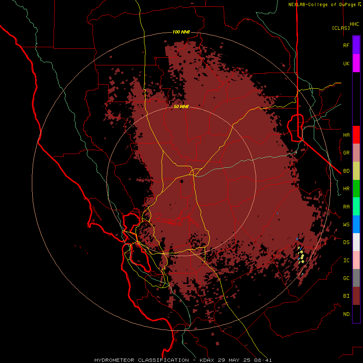Click the BI legend label
363x363 pixels.
coord(346,296)
